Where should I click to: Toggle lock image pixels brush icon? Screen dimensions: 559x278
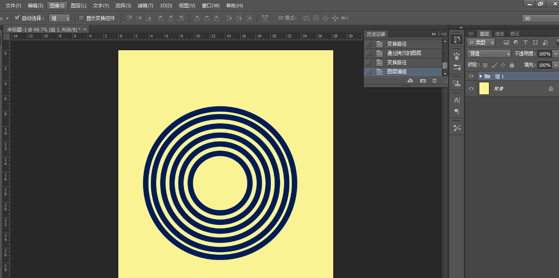click(494, 65)
